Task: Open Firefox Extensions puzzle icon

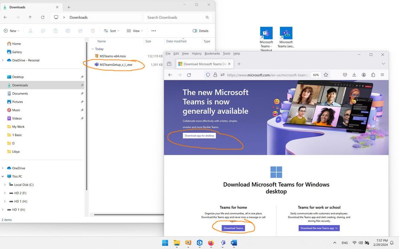Action: [x=373, y=75]
